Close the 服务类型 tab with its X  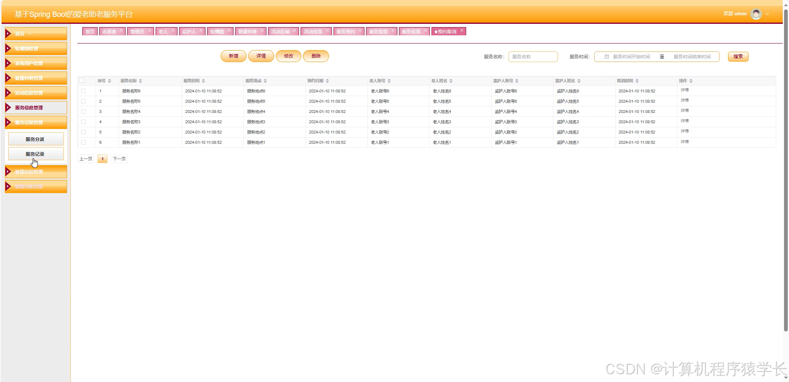(x=393, y=30)
